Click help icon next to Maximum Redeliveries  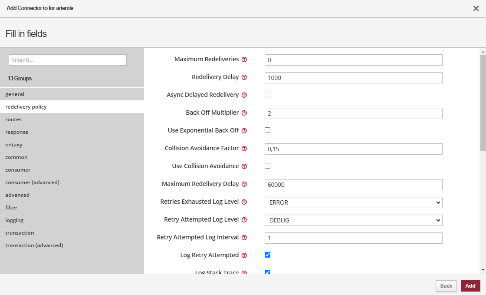[244, 60]
